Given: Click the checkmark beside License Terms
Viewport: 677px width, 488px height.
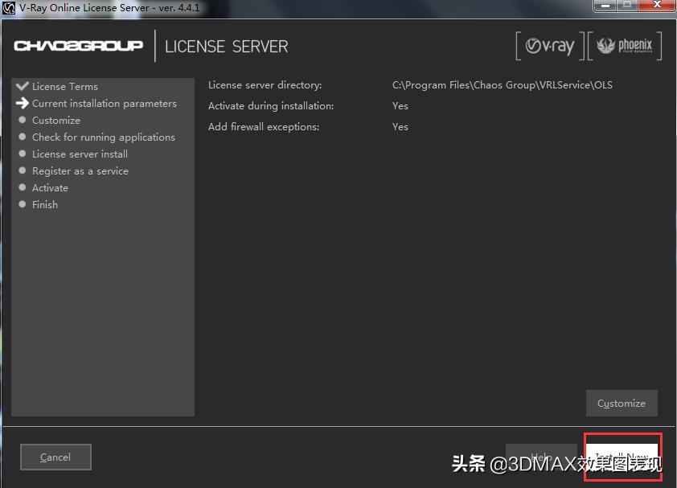Looking at the screenshot, I should pos(23,86).
